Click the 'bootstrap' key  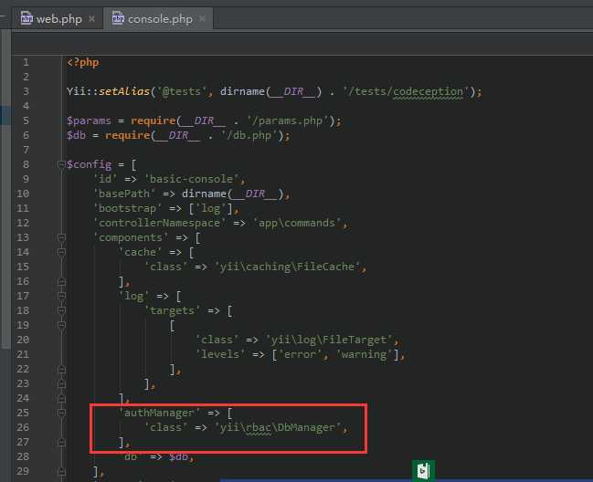coord(127,208)
